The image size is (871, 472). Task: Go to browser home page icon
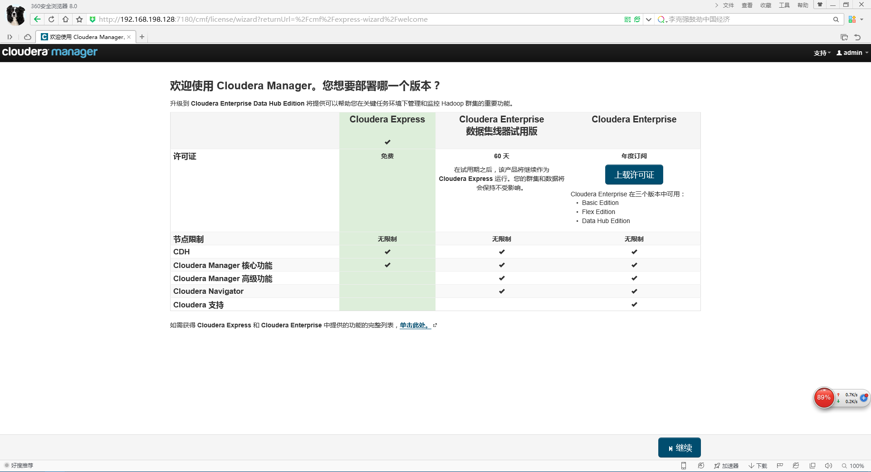click(x=65, y=19)
